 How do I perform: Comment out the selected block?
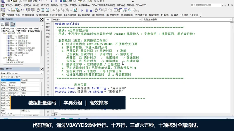coord(43,10)
